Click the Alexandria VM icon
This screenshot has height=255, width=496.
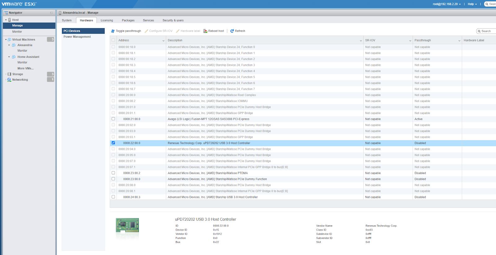coord(14,45)
